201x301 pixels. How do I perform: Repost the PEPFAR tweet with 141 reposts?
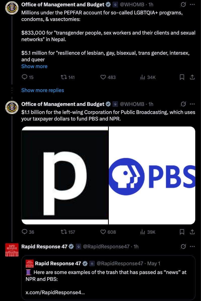[68, 77]
